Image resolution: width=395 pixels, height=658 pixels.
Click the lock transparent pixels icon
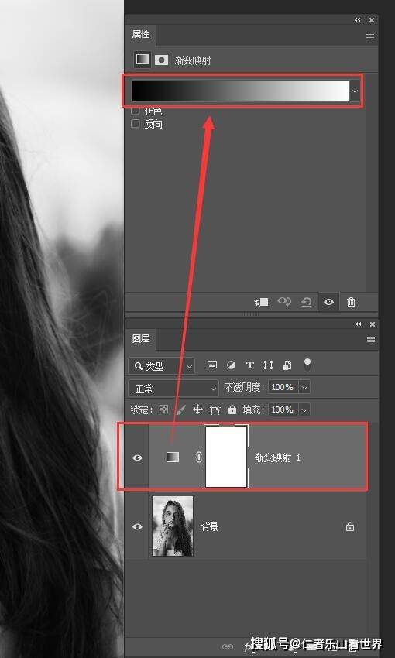(163, 410)
